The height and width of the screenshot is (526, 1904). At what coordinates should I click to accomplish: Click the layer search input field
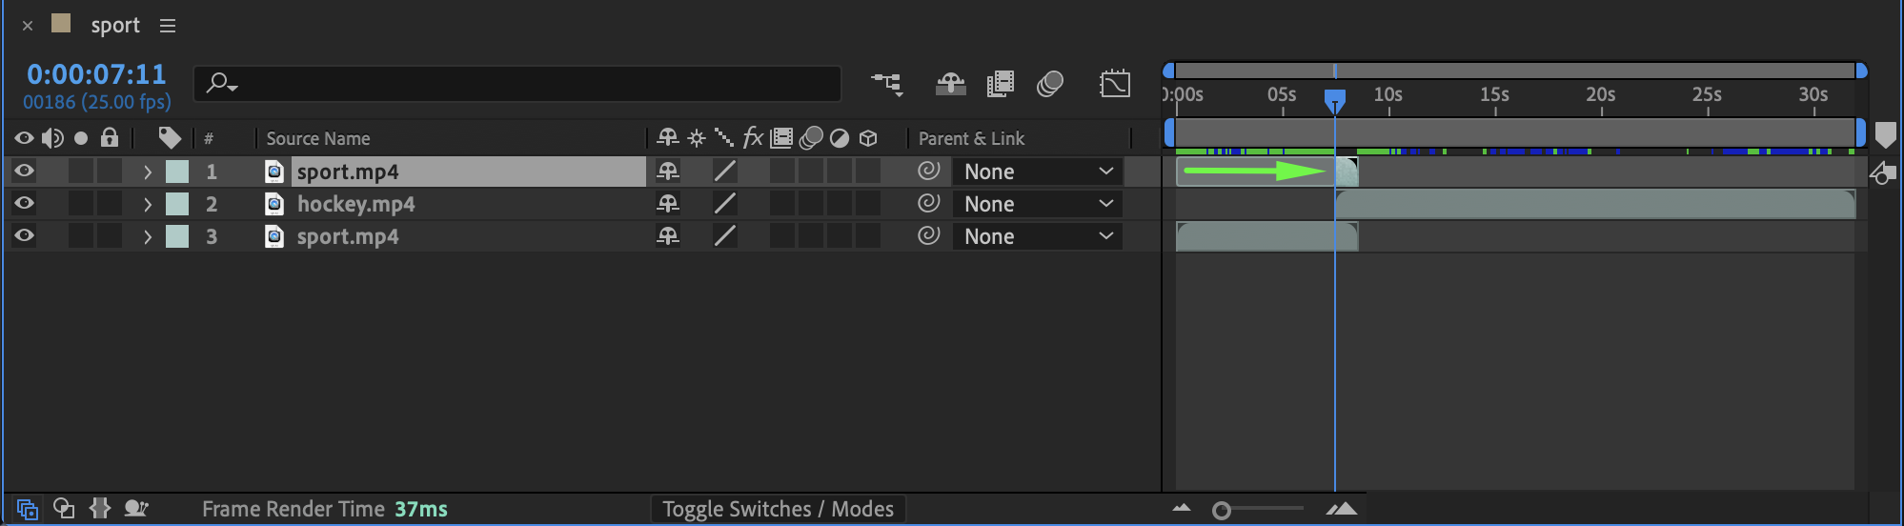pos(517,84)
